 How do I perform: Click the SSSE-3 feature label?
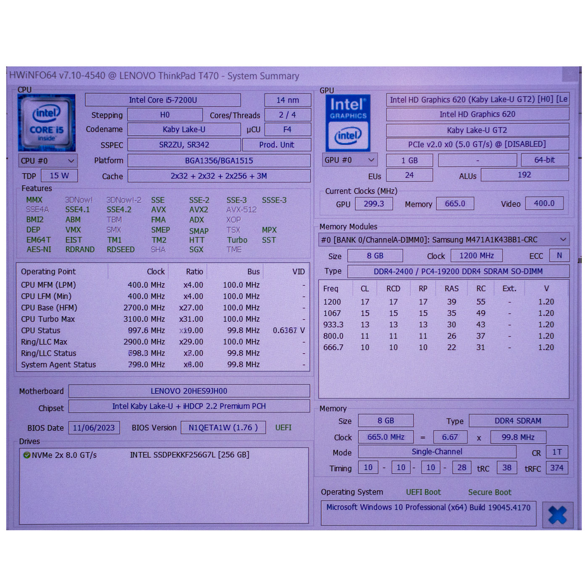point(274,200)
